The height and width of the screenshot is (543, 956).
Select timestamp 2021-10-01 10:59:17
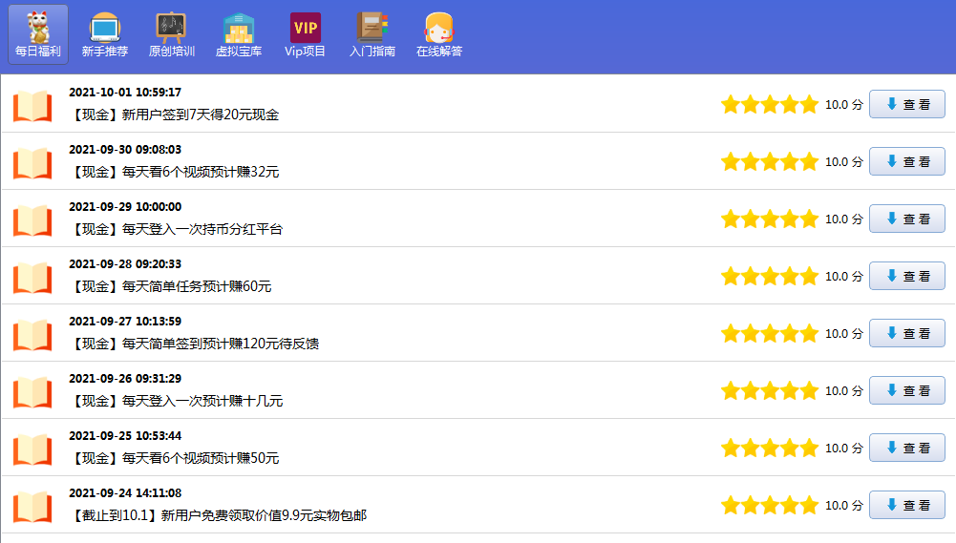point(125,92)
